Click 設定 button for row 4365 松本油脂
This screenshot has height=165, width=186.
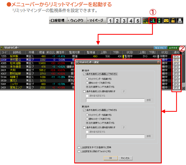coord(176,63)
